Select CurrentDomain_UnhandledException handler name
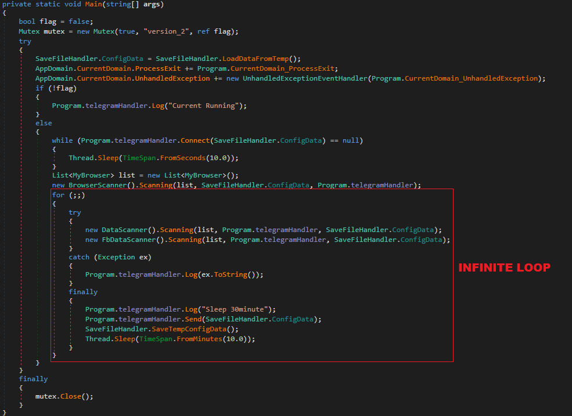Viewport: 572px width, 416px height. pyautogui.click(x=472, y=78)
